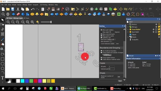Select the Node Editing tool

(3, 25)
